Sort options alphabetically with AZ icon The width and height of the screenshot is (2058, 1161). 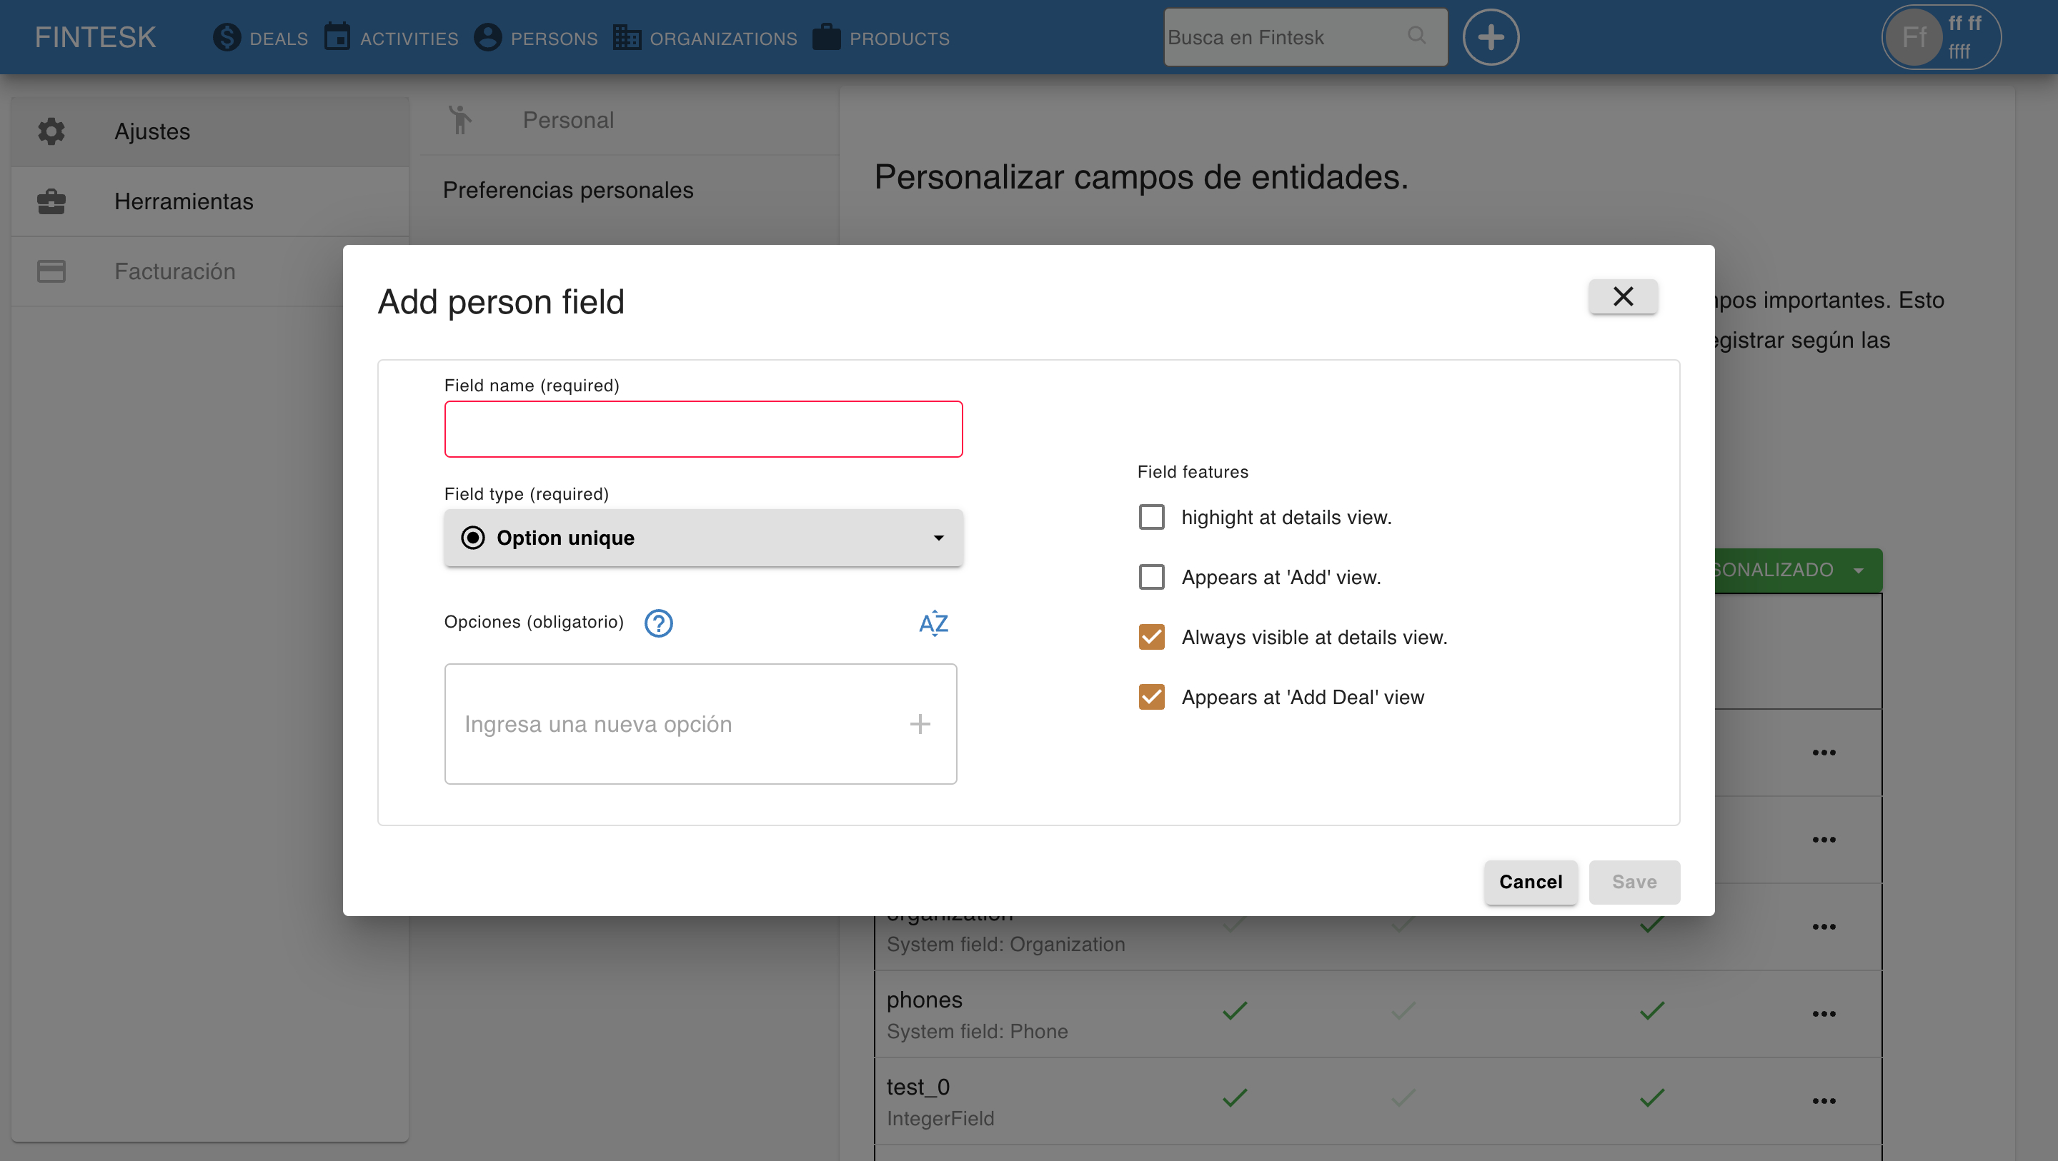933,623
